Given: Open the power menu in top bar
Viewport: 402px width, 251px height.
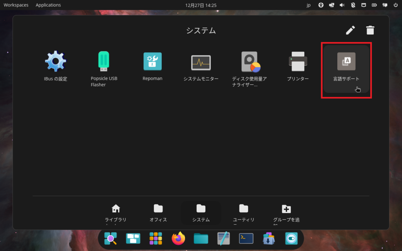Looking at the screenshot, I should tap(395, 5).
